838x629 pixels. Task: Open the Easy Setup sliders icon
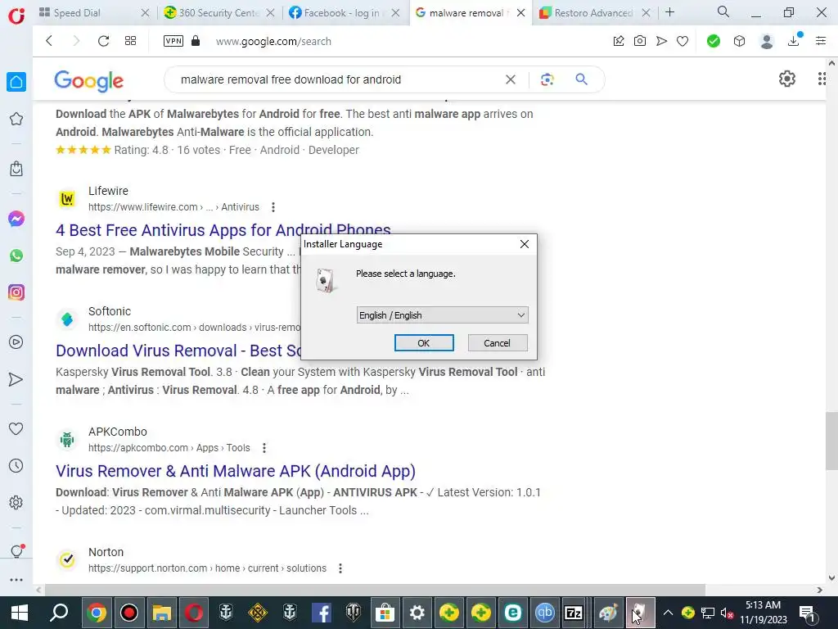point(821,41)
